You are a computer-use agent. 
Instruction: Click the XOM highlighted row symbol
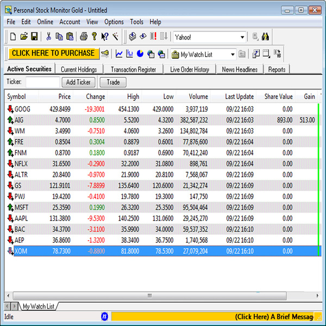(x=21, y=251)
